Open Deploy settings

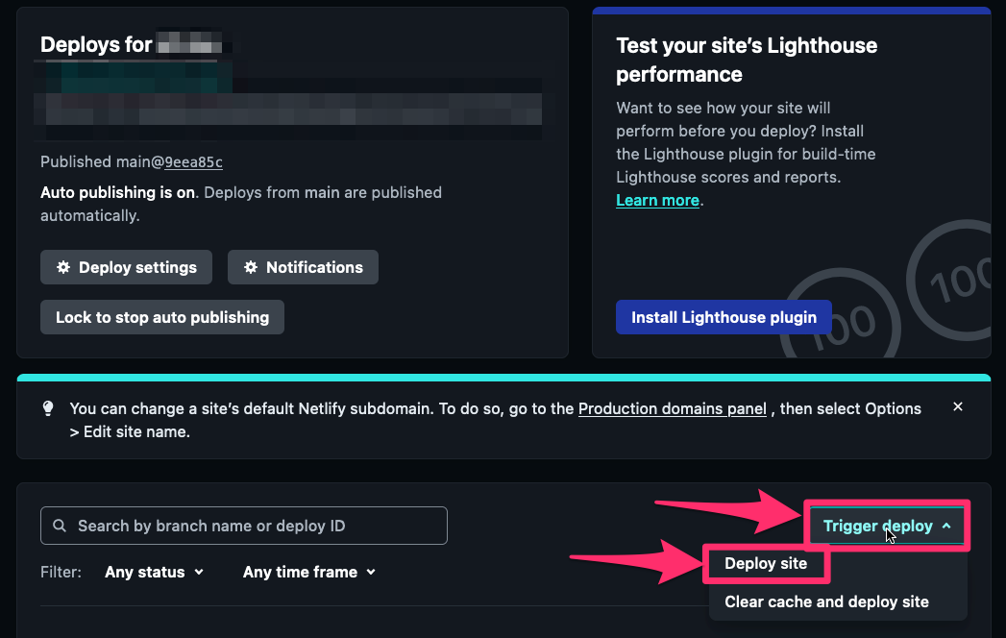[126, 268]
